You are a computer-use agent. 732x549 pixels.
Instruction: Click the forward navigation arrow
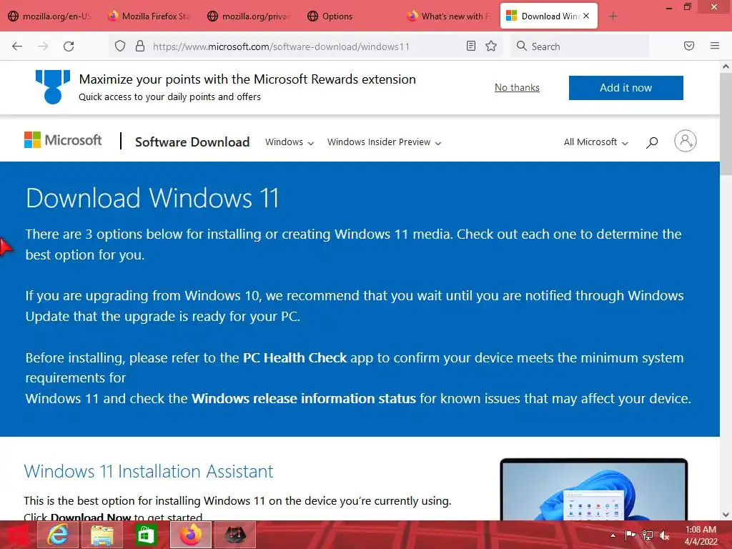(x=43, y=46)
